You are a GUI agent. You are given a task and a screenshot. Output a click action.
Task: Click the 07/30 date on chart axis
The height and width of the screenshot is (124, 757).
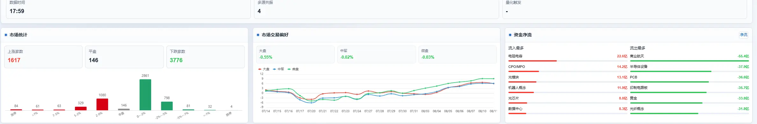403,111
